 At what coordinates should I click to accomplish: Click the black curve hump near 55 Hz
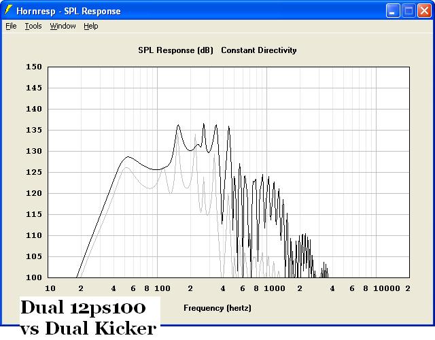[x=128, y=157]
